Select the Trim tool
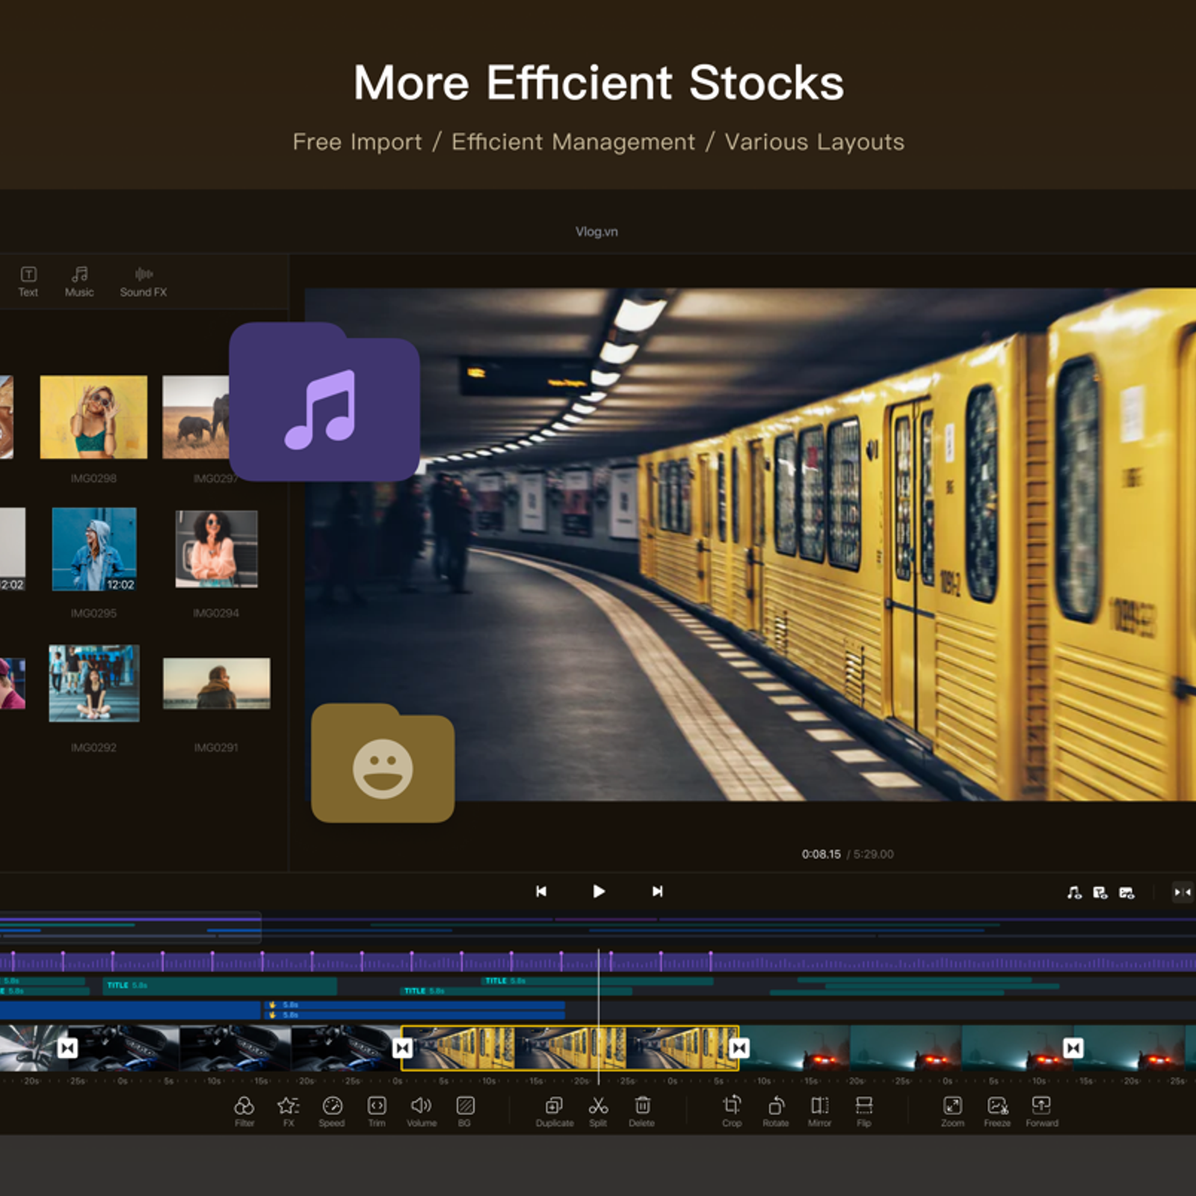Viewport: 1196px width, 1196px height. (377, 1110)
